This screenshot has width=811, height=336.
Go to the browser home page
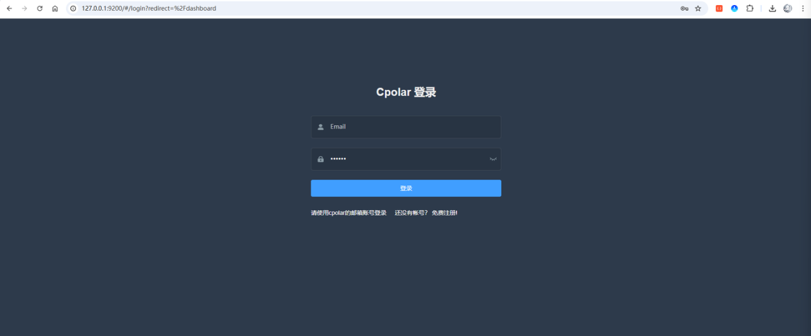click(55, 9)
